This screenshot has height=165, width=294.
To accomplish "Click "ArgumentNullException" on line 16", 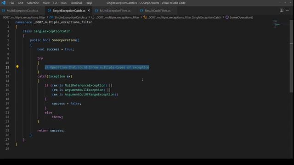I will coord(85,90).
